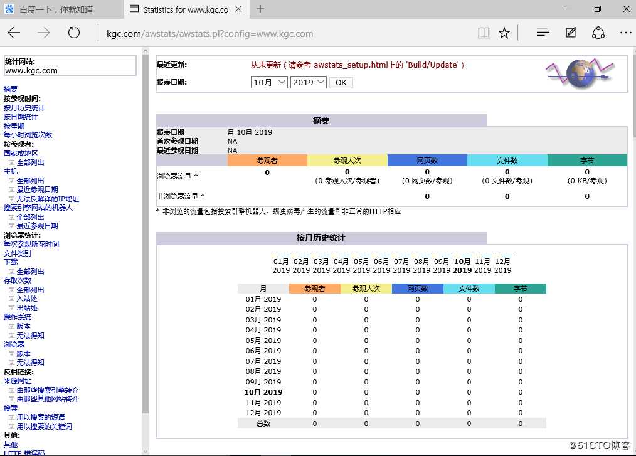Open the 来源网址 link
The image size is (636, 456).
(x=18, y=381)
